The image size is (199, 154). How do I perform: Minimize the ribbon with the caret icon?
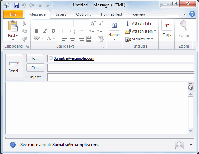tap(184, 14)
